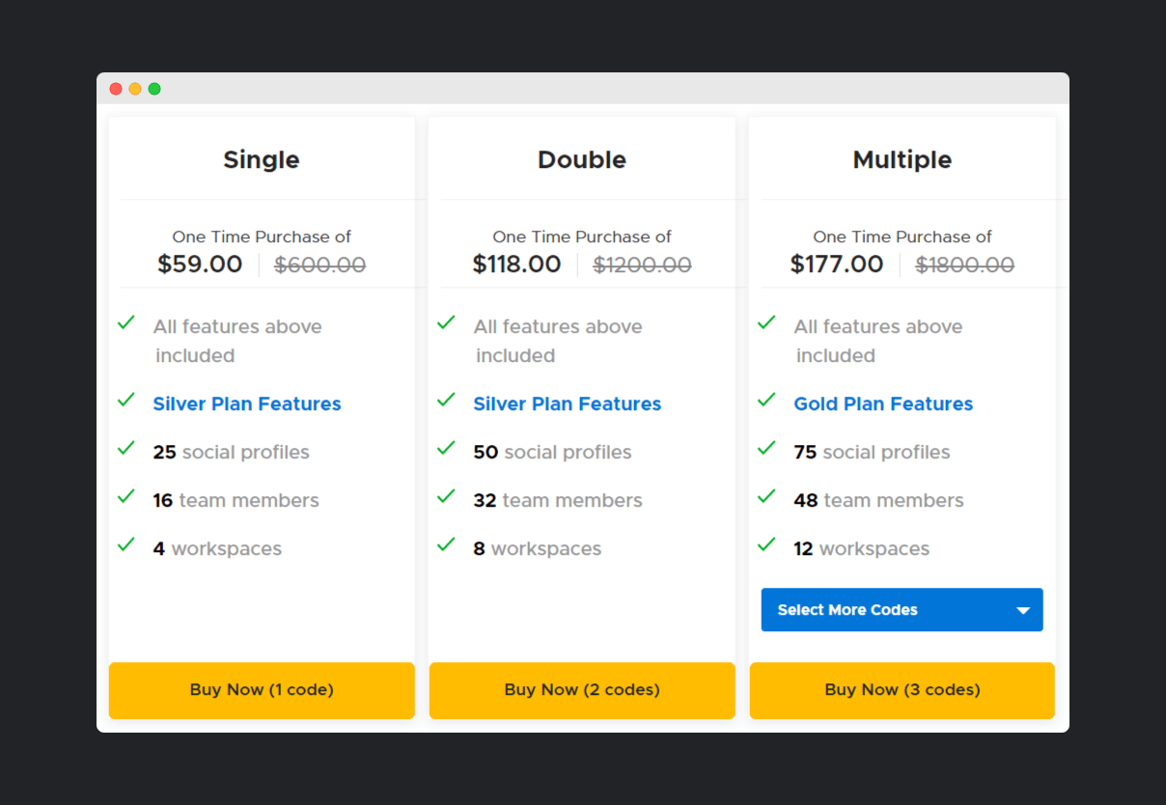The image size is (1166, 805).
Task: Click the 25 social profiles text
Action: pos(232,452)
